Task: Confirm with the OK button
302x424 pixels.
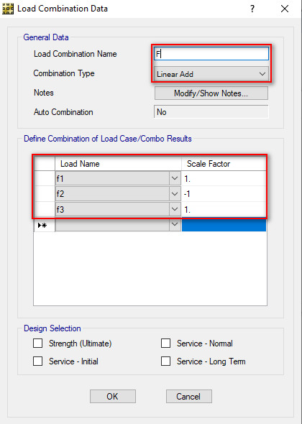Action: click(113, 397)
